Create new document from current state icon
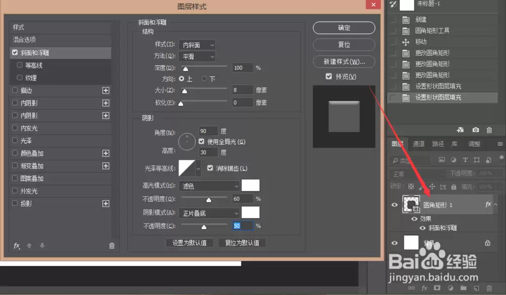Viewport: 506px width, 295px height. pyautogui.click(x=460, y=130)
